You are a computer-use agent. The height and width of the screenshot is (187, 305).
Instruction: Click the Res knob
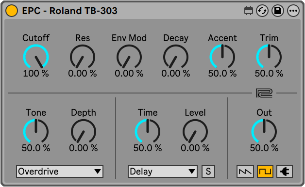(83, 57)
